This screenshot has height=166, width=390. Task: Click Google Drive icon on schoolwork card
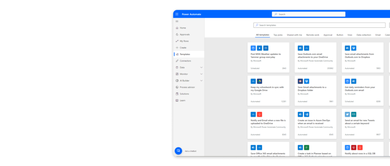259,81
